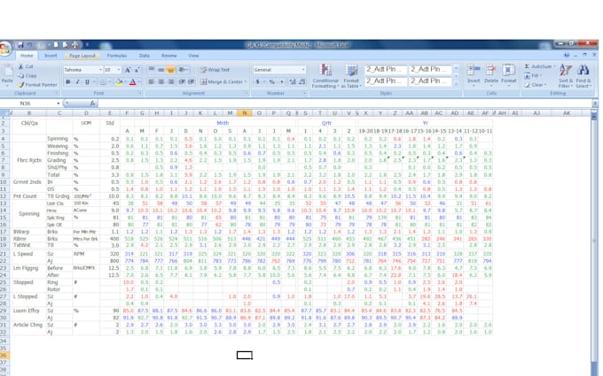Click the Quick Print icon
The image size is (603, 376).
click(75, 45)
